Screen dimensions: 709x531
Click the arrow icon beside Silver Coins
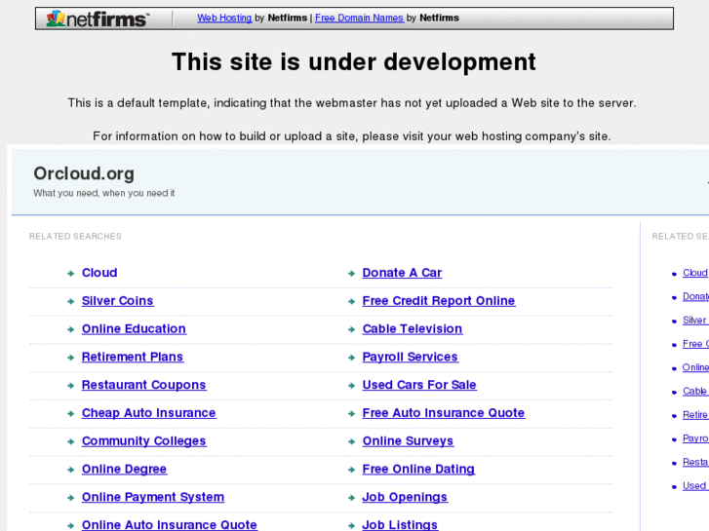point(70,301)
